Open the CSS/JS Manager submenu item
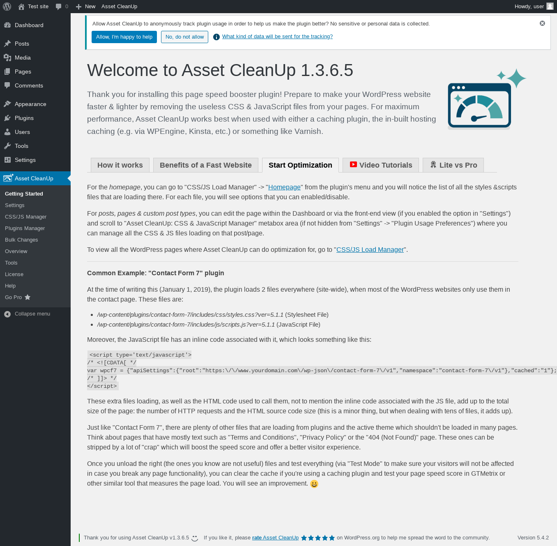 point(26,217)
